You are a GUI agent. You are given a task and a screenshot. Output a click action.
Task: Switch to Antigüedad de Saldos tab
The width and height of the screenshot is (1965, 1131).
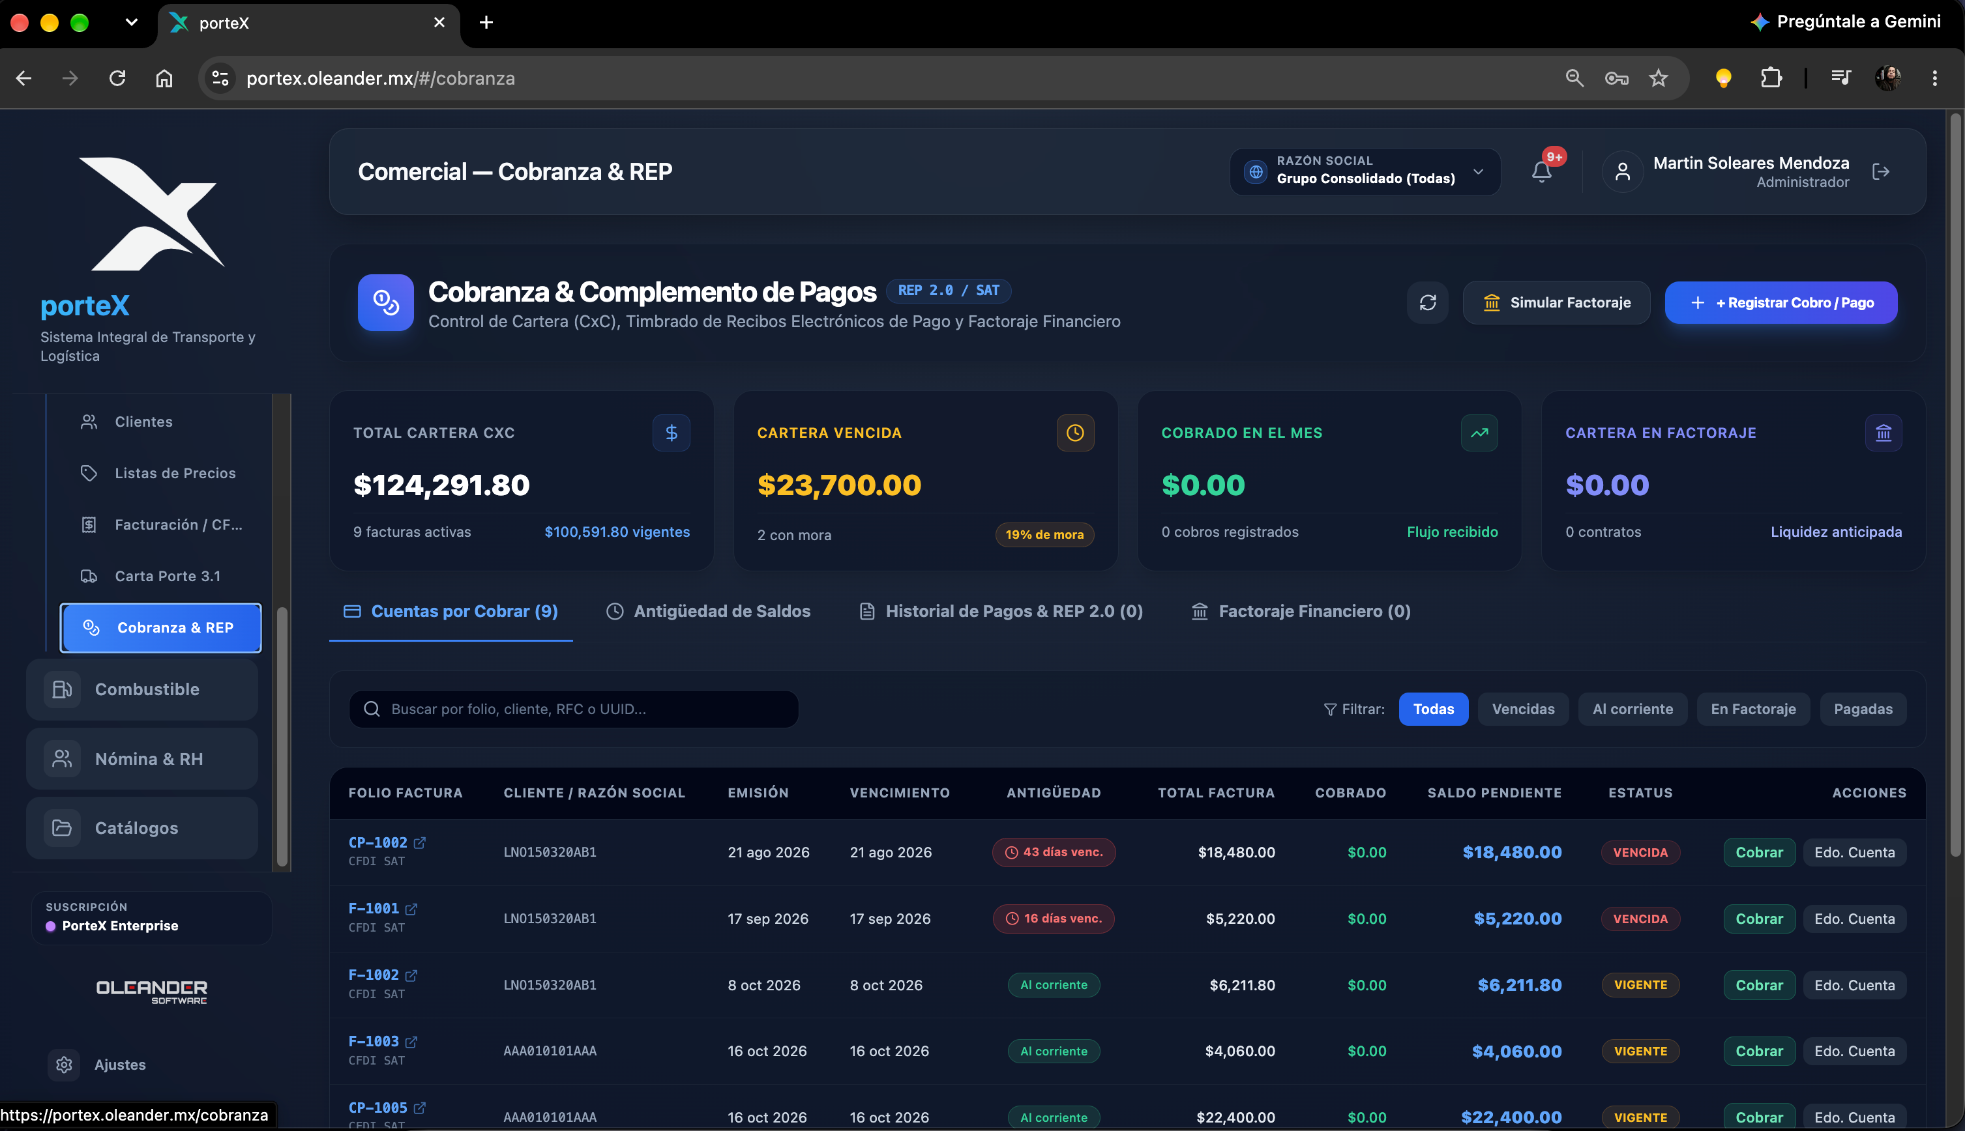pyautogui.click(x=708, y=611)
